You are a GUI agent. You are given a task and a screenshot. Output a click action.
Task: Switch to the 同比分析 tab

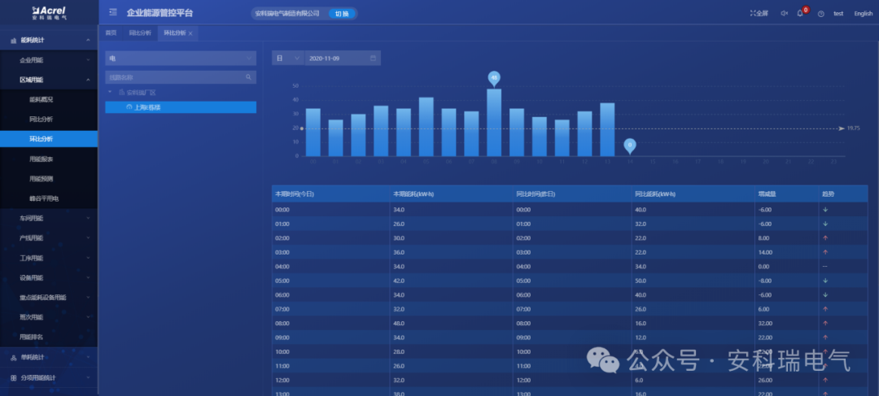click(140, 33)
